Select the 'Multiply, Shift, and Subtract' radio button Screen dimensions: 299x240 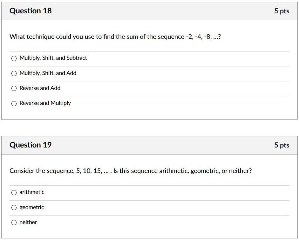point(14,58)
